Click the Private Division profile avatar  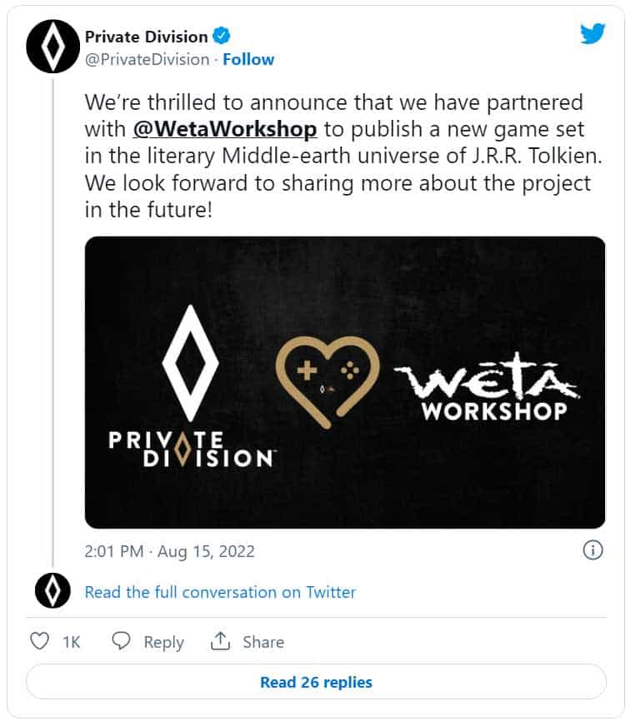tap(53, 47)
